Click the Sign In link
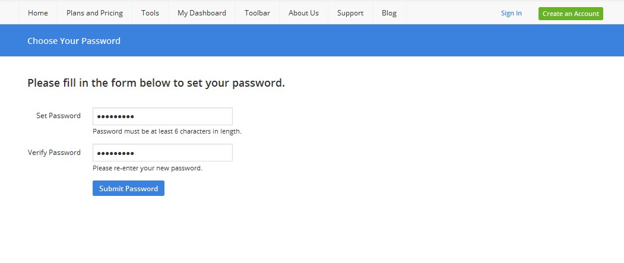Screen dimensions: 624x263 pyautogui.click(x=511, y=13)
